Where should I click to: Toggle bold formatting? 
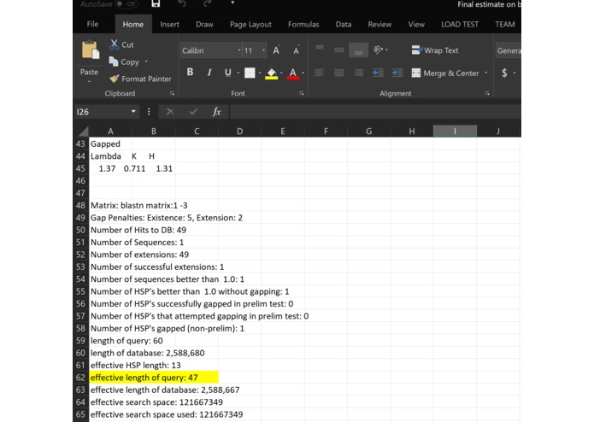point(191,73)
